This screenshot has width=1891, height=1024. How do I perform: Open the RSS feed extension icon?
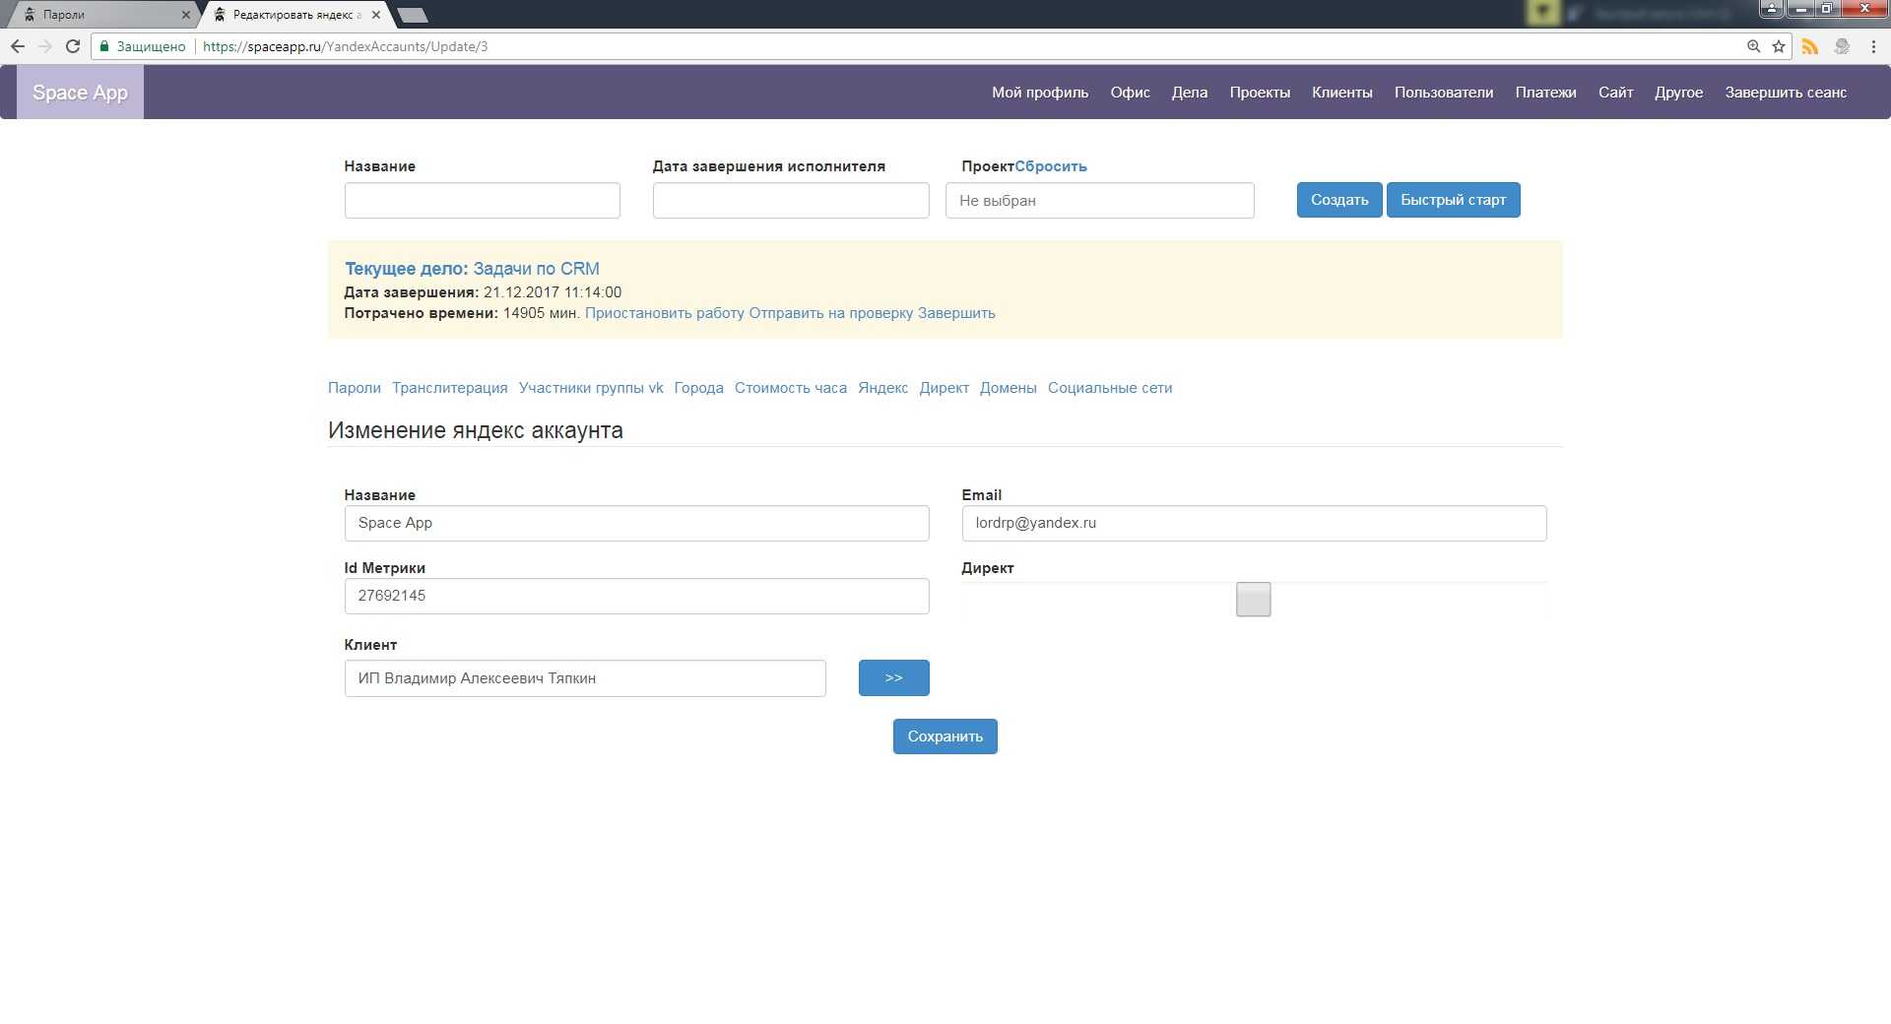click(x=1810, y=46)
